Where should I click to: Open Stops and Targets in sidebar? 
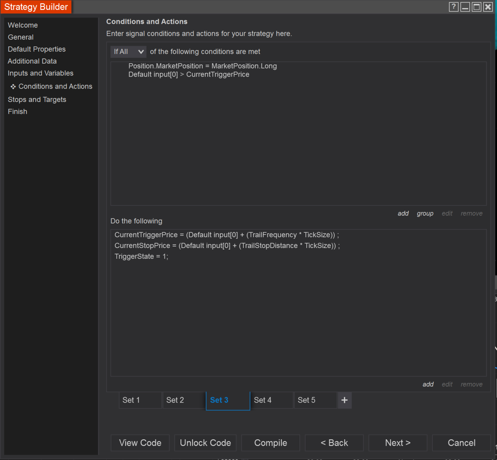point(37,100)
